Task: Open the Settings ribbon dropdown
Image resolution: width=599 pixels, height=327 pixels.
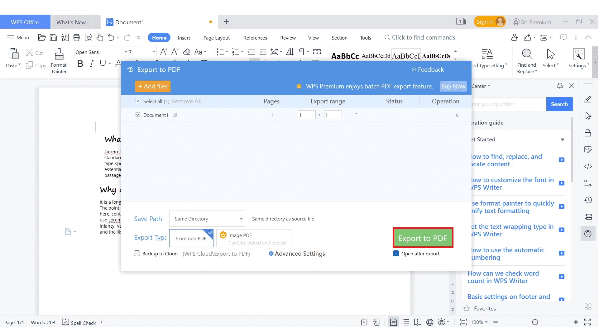Action: tap(588, 64)
